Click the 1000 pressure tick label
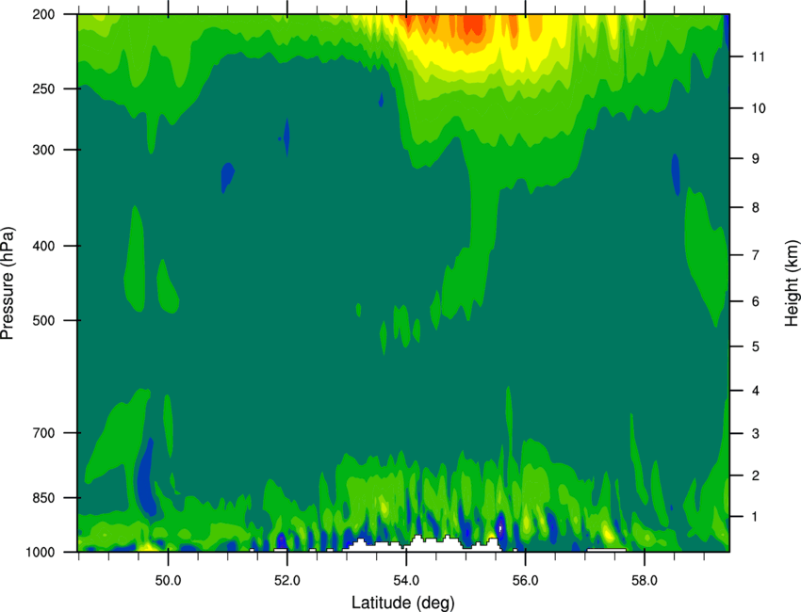The width and height of the screenshot is (801, 612). tap(40, 553)
